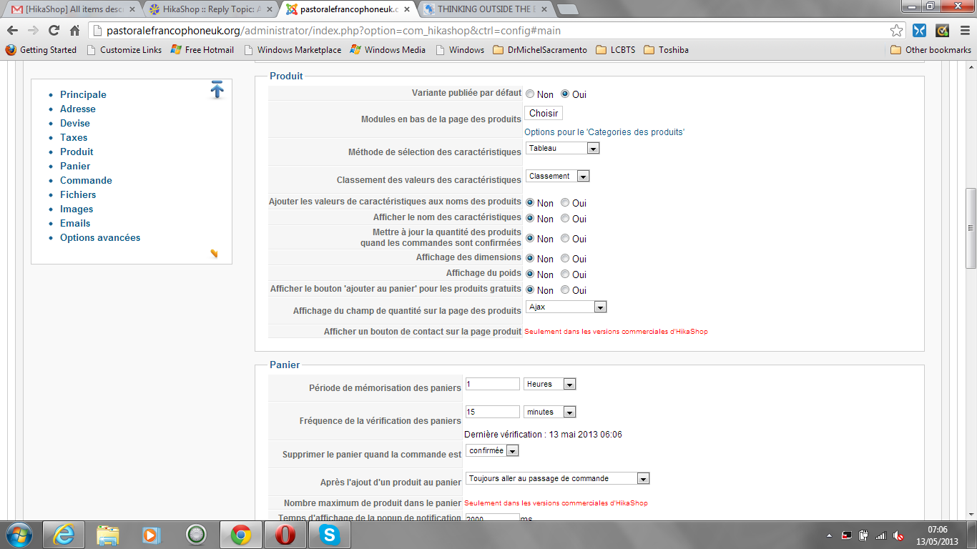
Task: Click the Fréquence de la vérification field
Action: pyautogui.click(x=492, y=412)
